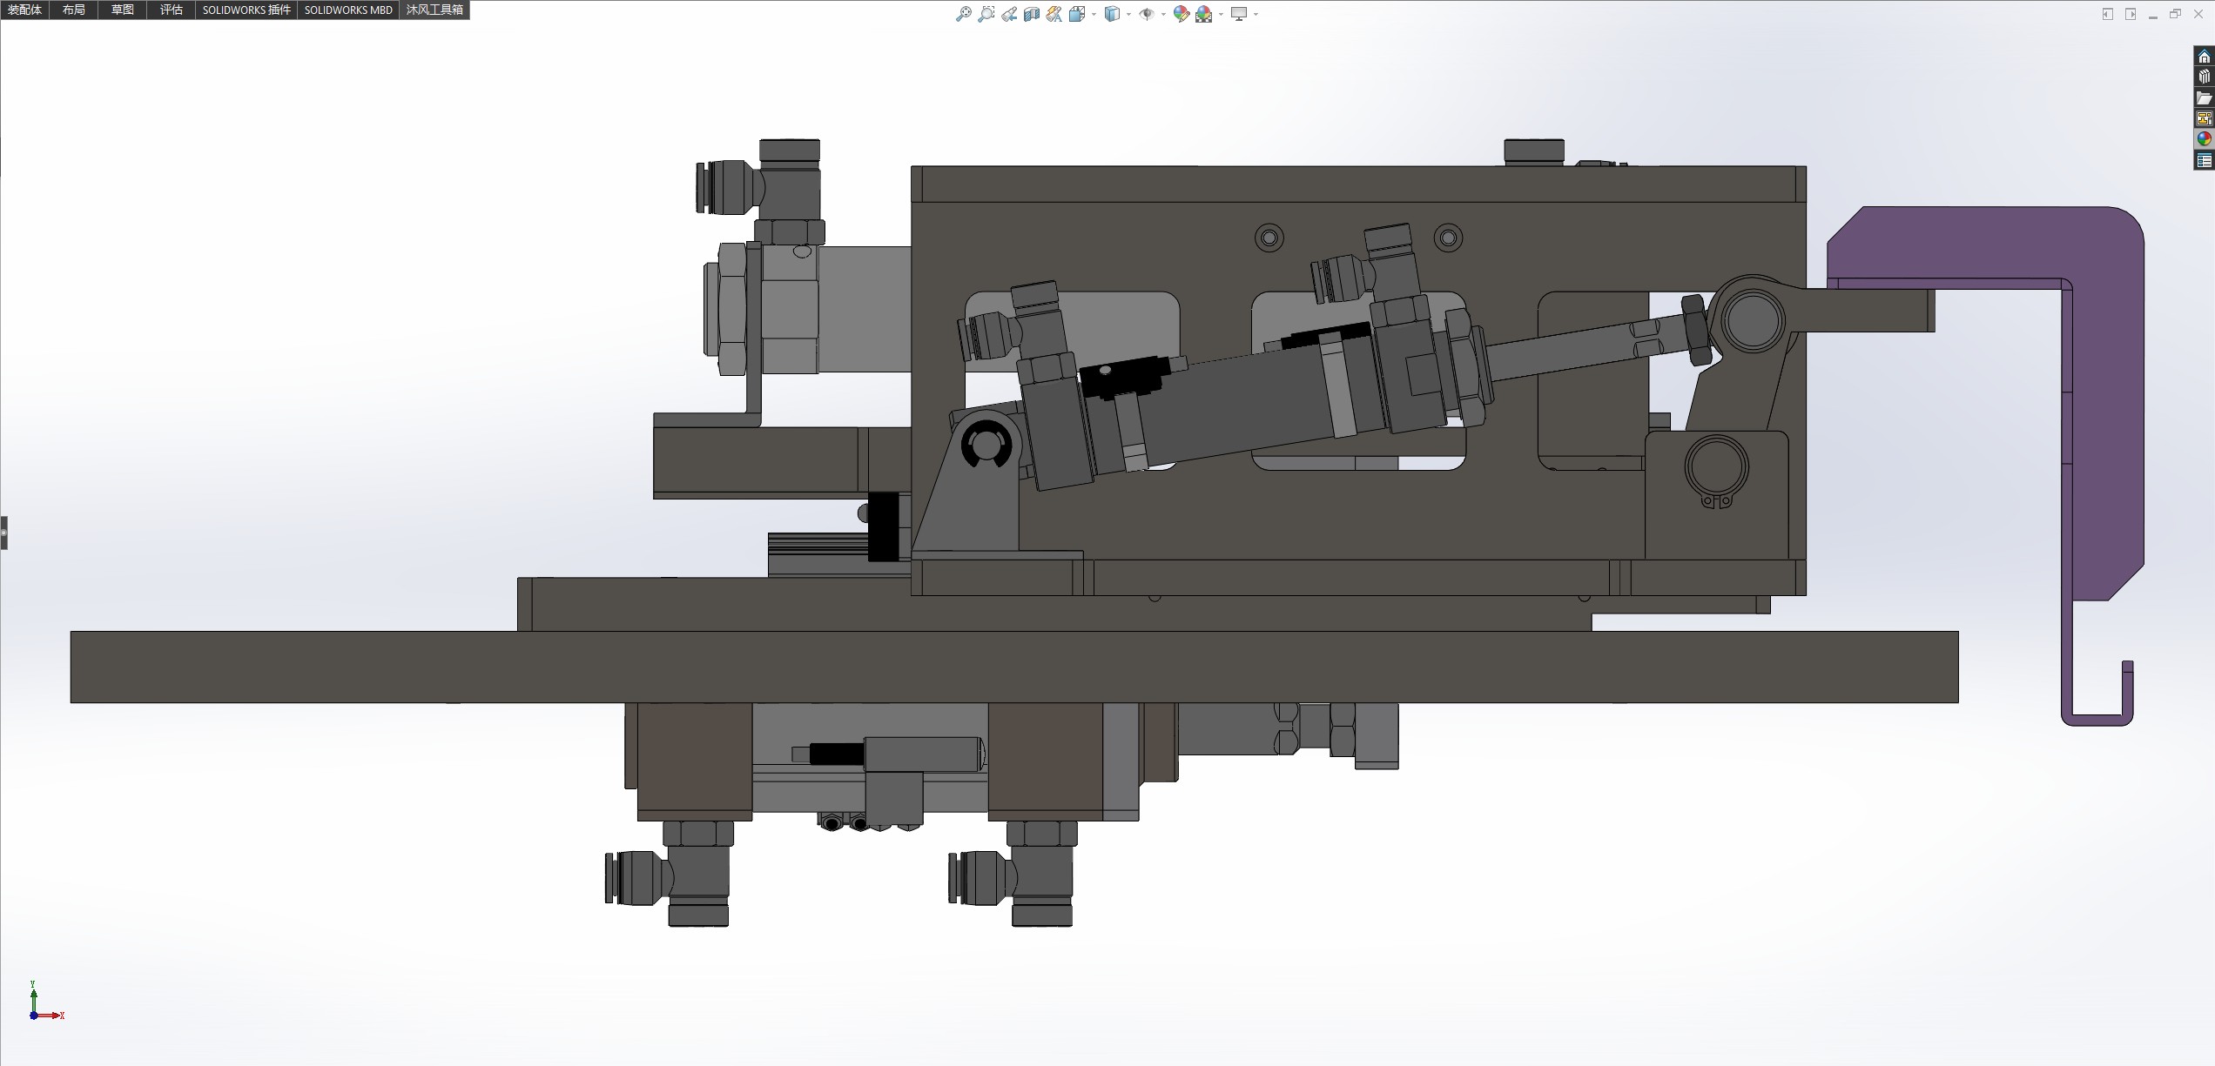Open the 评估 tab
Image resolution: width=2215 pixels, height=1066 pixels.
[172, 10]
